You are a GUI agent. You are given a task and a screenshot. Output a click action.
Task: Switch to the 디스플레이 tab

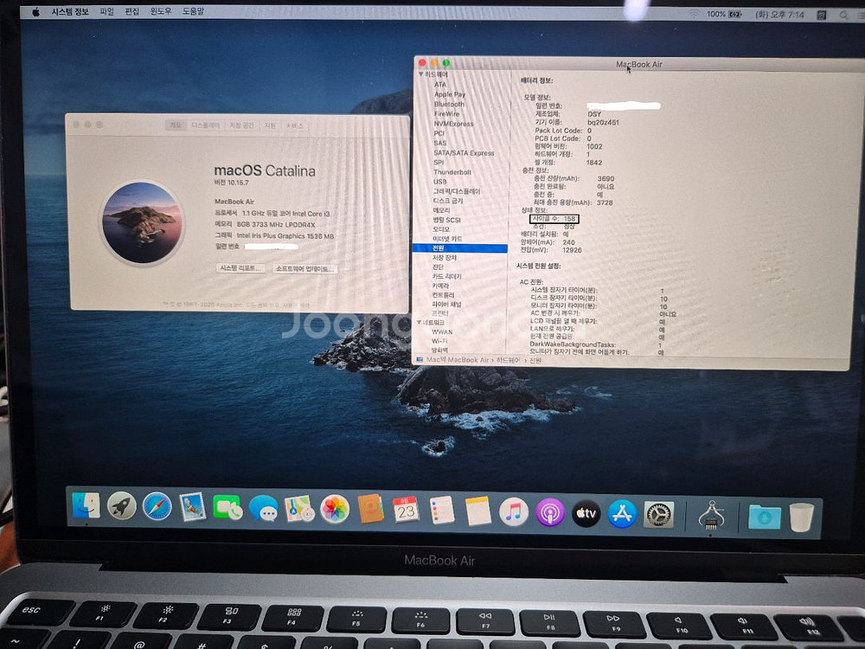(205, 125)
